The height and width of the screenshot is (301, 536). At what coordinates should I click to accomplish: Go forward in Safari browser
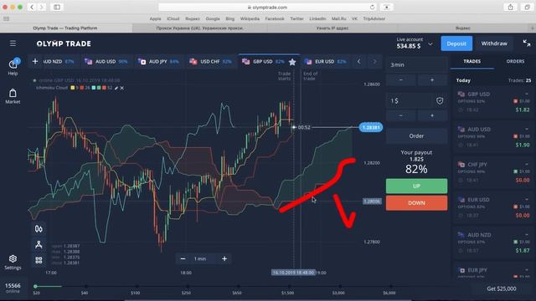(41, 7)
